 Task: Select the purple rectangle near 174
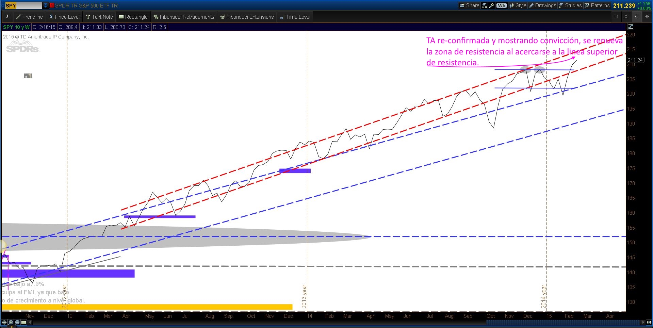click(295, 171)
